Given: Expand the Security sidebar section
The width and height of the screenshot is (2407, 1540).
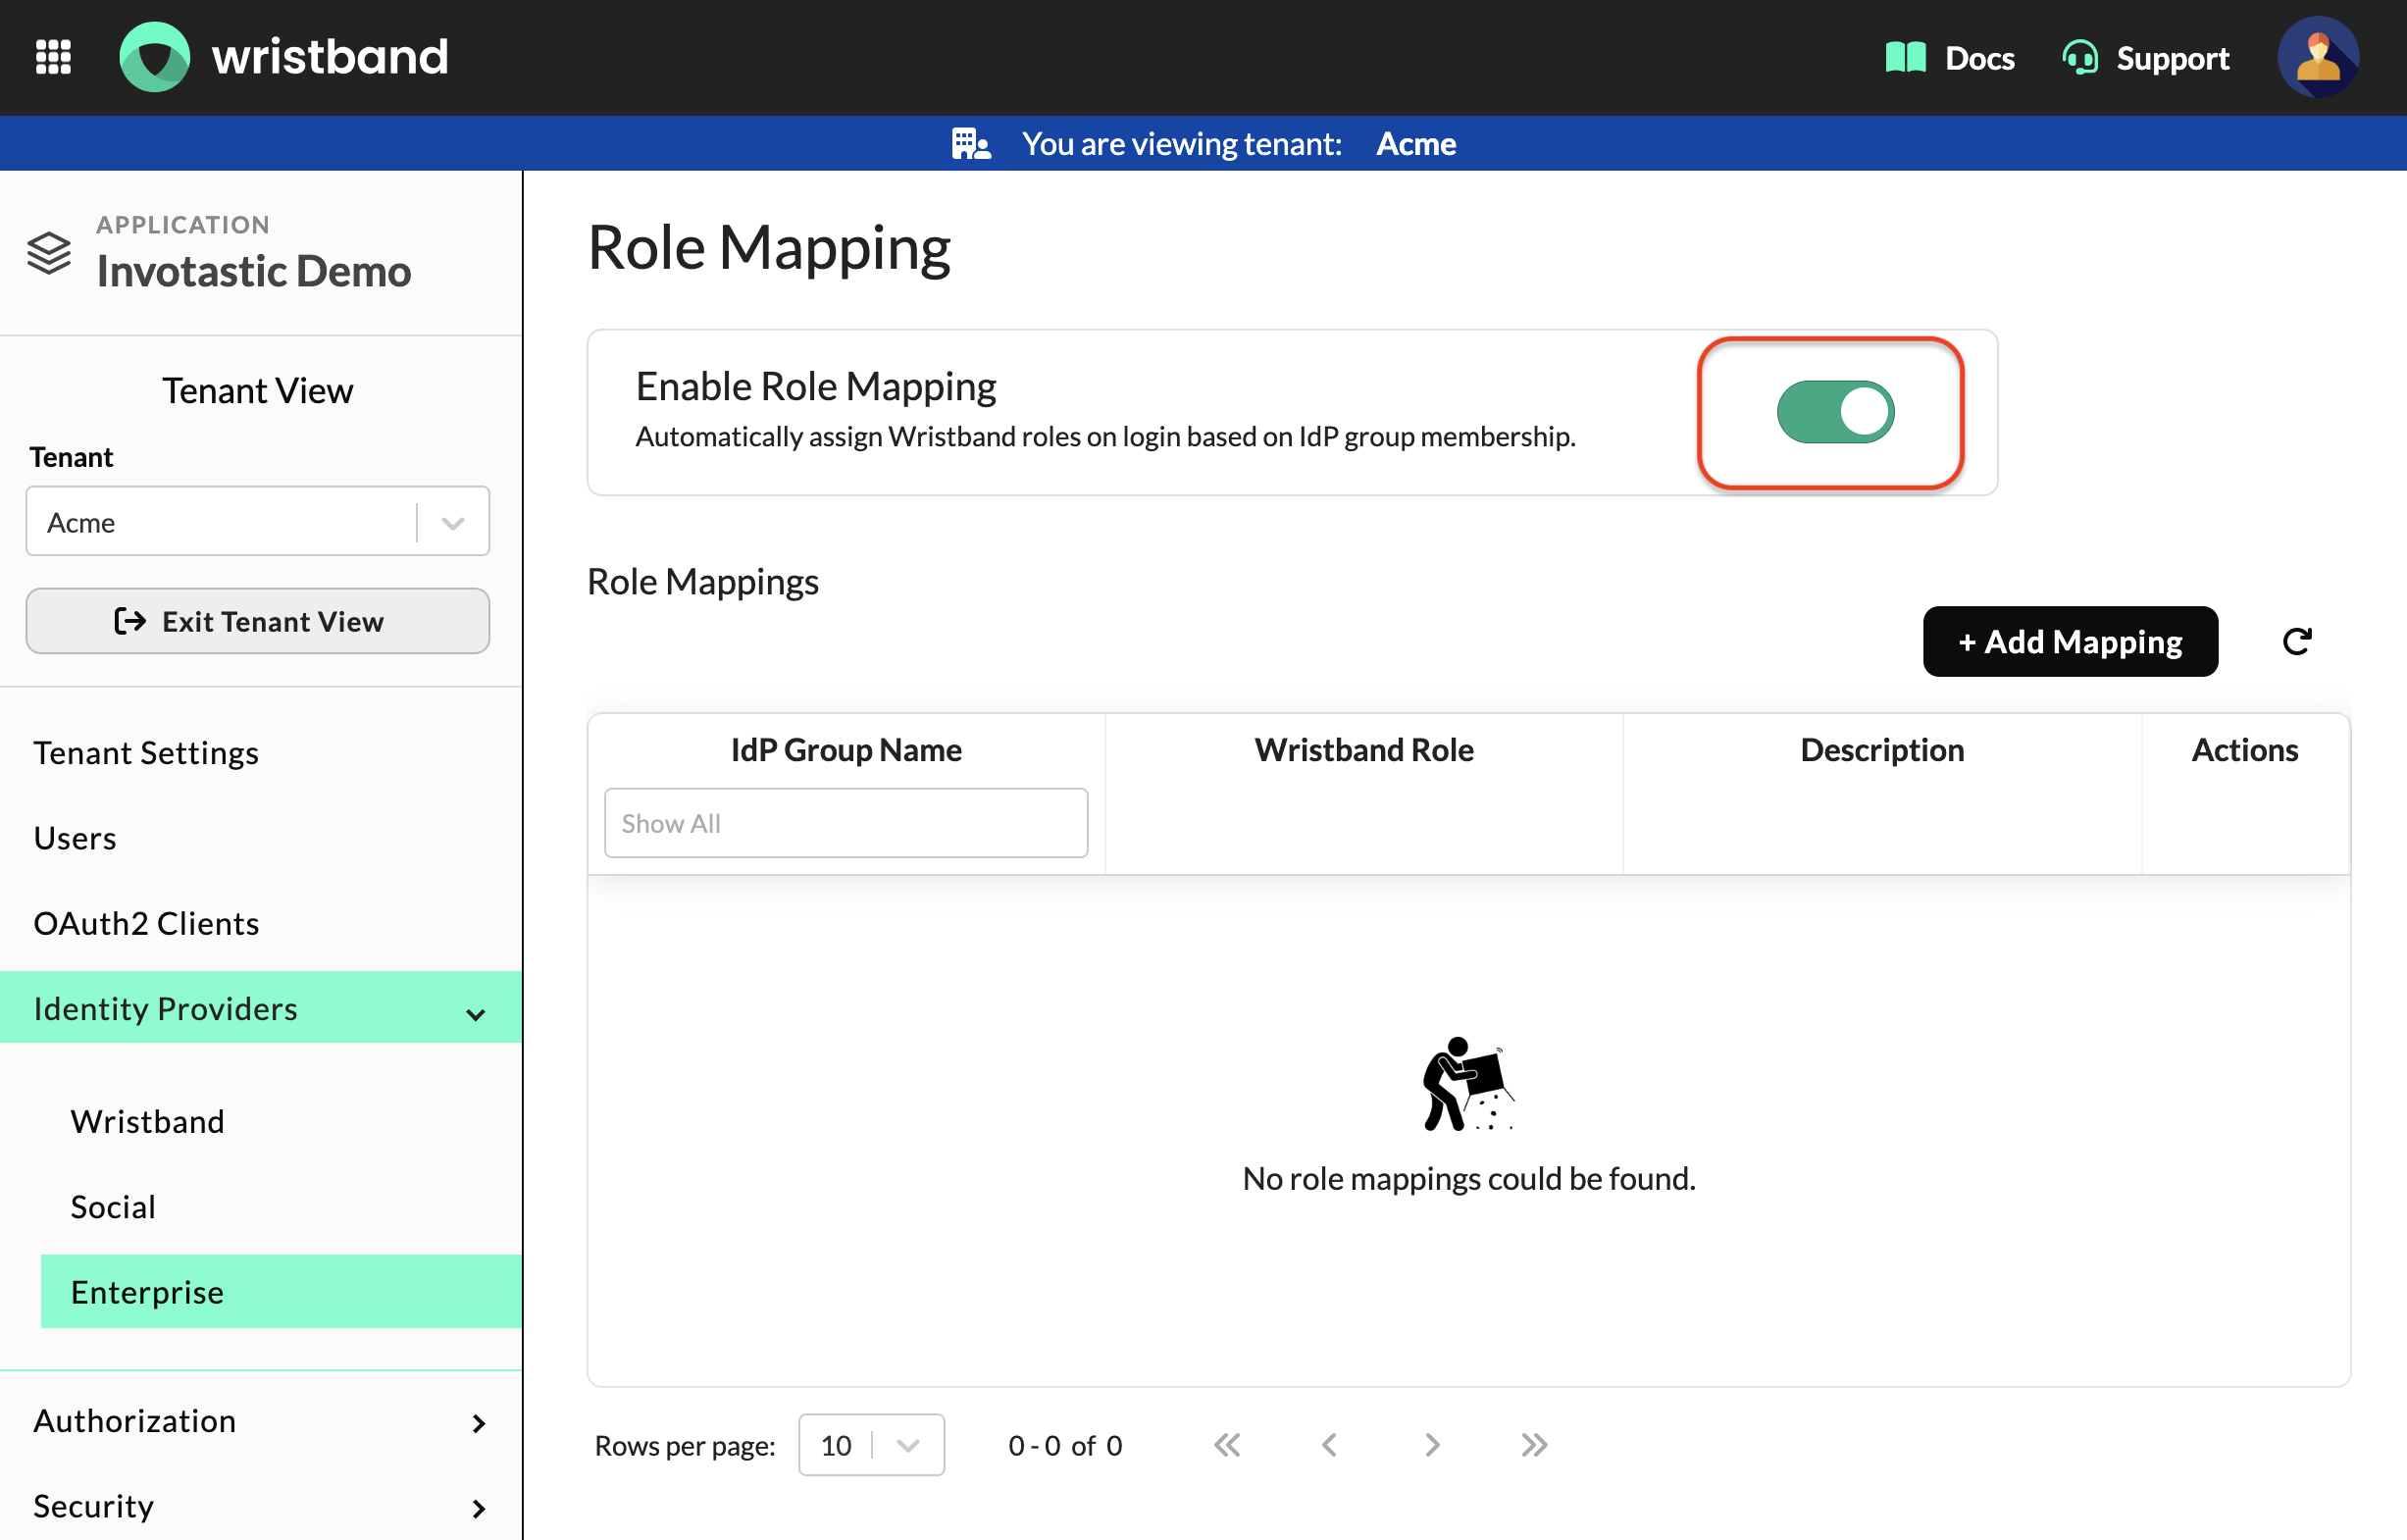Looking at the screenshot, I should coord(260,1506).
